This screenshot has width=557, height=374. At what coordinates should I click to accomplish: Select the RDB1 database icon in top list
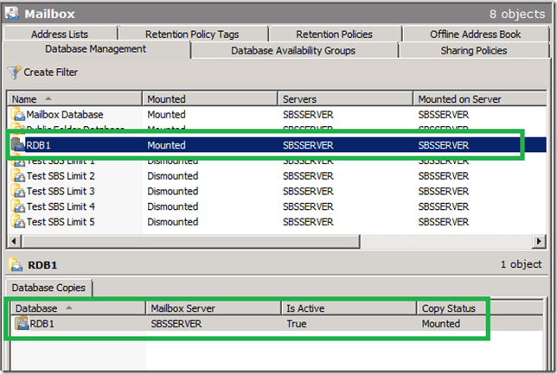click(x=19, y=145)
